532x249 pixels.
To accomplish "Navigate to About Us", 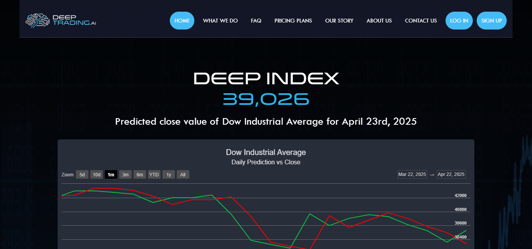I will tap(379, 21).
